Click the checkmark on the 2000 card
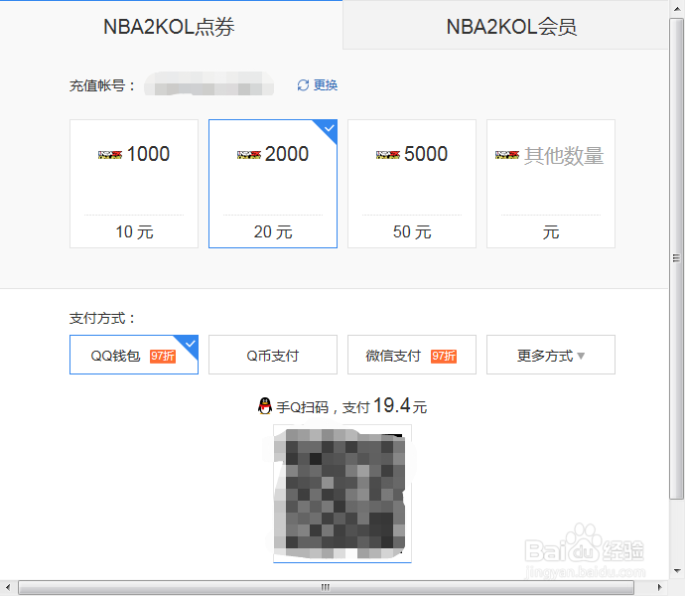Viewport: 685px width, 596px height. (x=330, y=128)
